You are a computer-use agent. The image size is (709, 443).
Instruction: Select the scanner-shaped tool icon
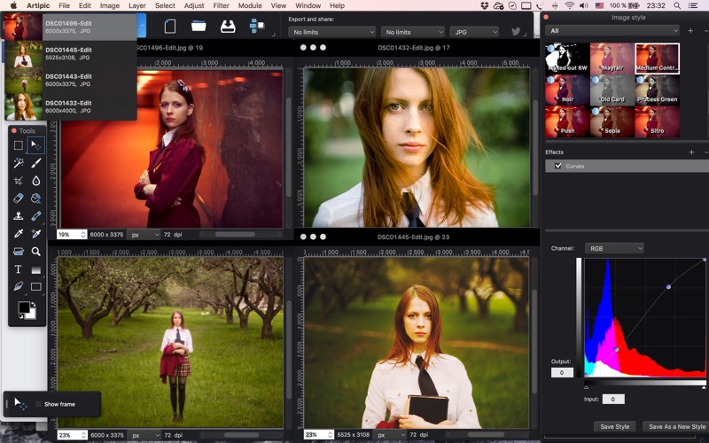click(18, 252)
